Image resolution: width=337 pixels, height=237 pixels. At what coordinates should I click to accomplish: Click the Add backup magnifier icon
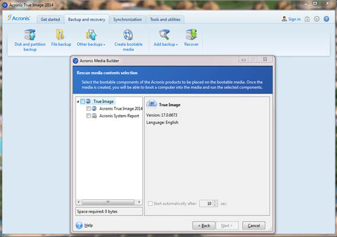point(164,35)
